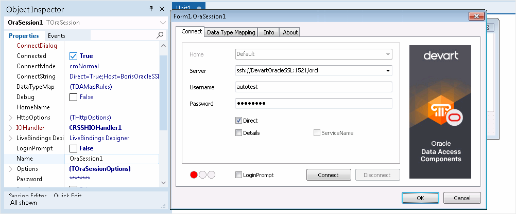
Task: Switch to the Events tab
Action: 57,36
